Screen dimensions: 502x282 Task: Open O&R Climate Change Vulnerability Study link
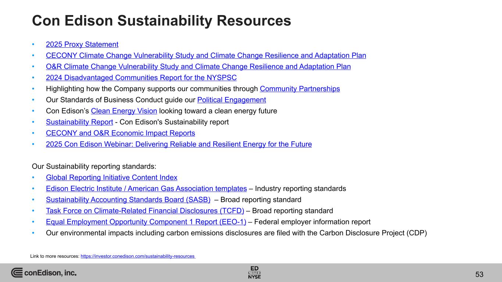(198, 66)
